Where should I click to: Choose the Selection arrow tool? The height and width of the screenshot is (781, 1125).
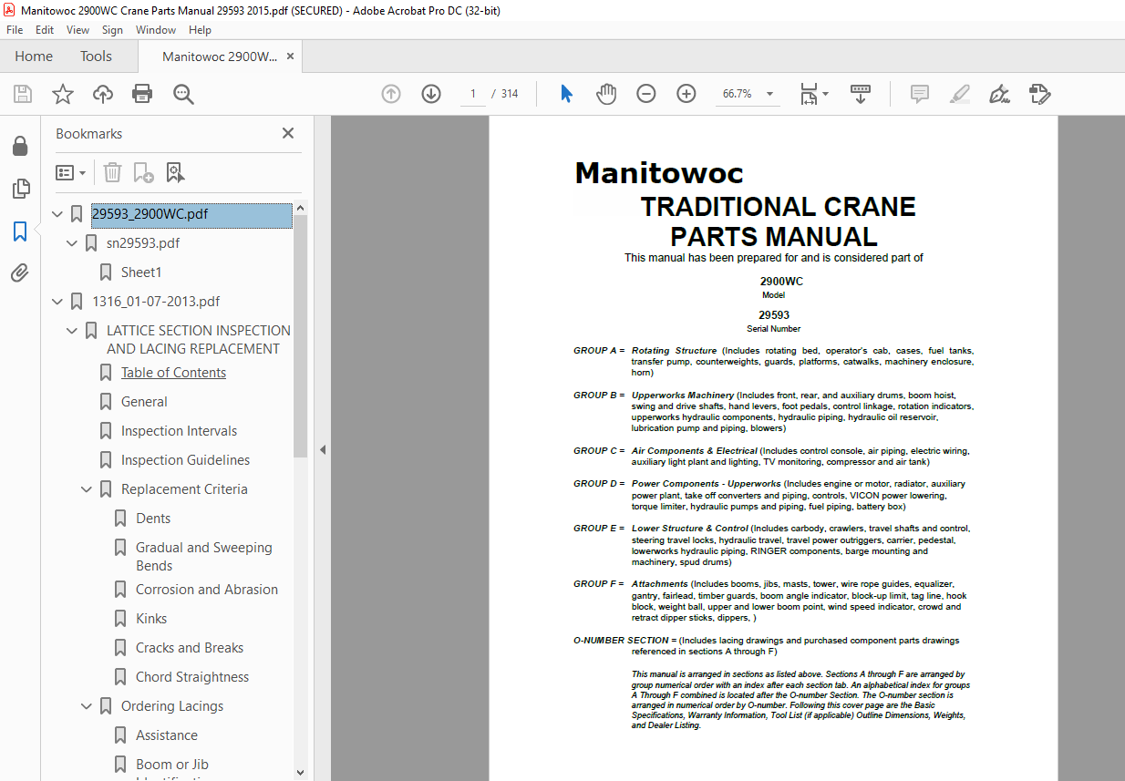tap(566, 94)
